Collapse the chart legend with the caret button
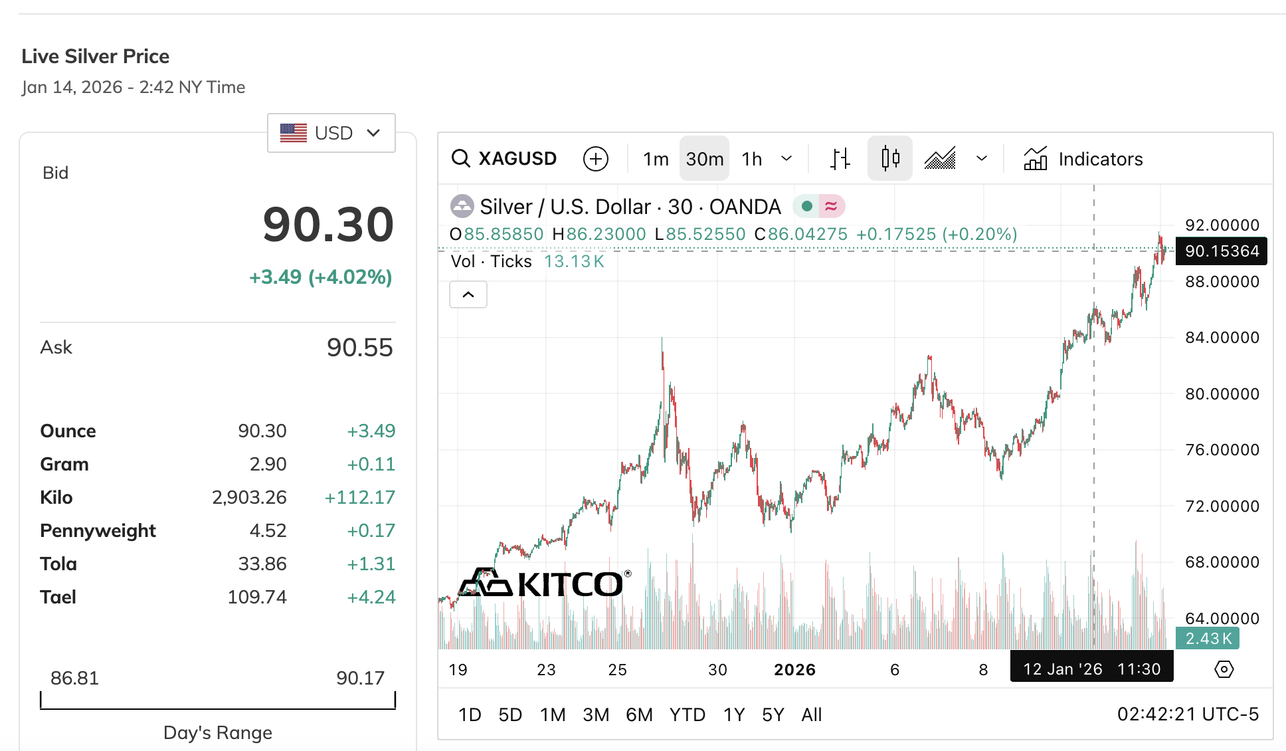 point(468,294)
